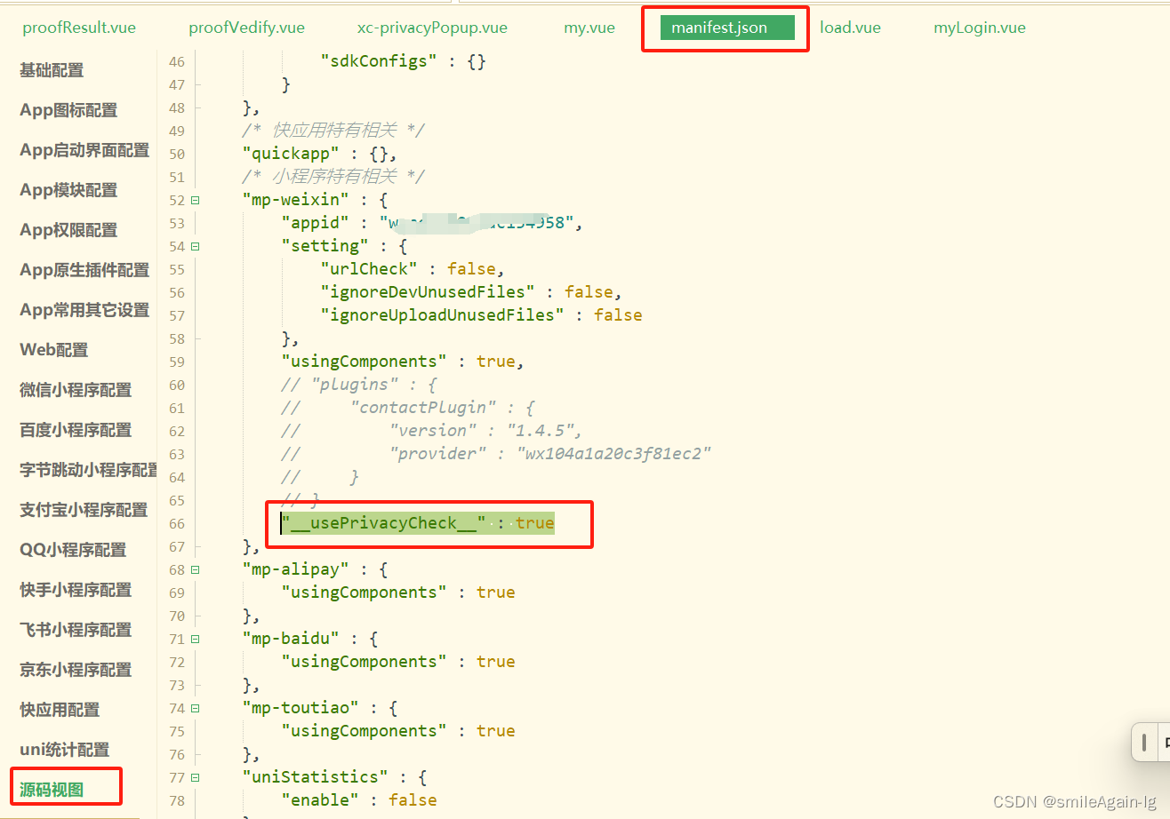This screenshot has height=819, width=1170.
Task: Click line number 66 in the gutter
Action: [x=176, y=524]
